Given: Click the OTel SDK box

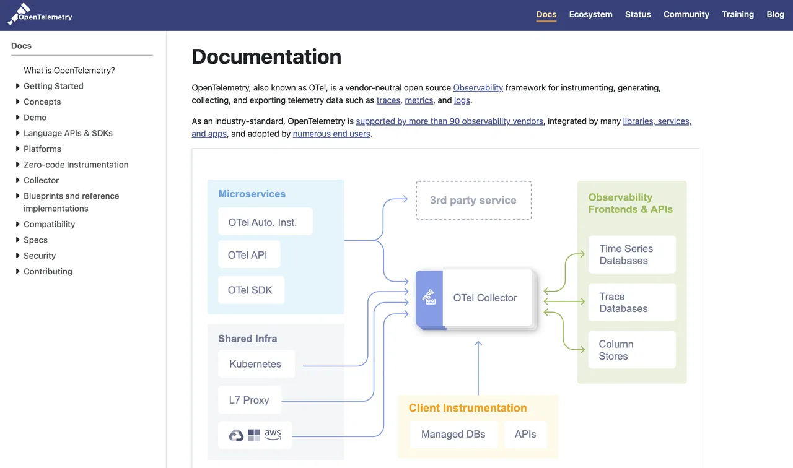Looking at the screenshot, I should point(252,290).
